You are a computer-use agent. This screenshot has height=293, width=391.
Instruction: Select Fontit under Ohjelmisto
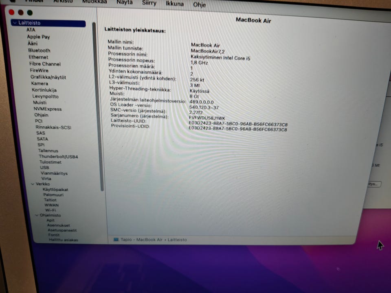click(x=54, y=235)
